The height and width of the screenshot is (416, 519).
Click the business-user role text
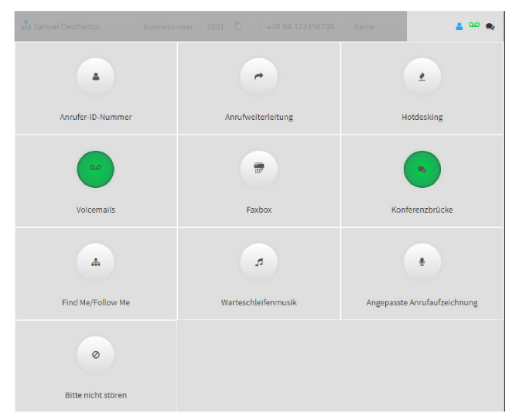168,26
